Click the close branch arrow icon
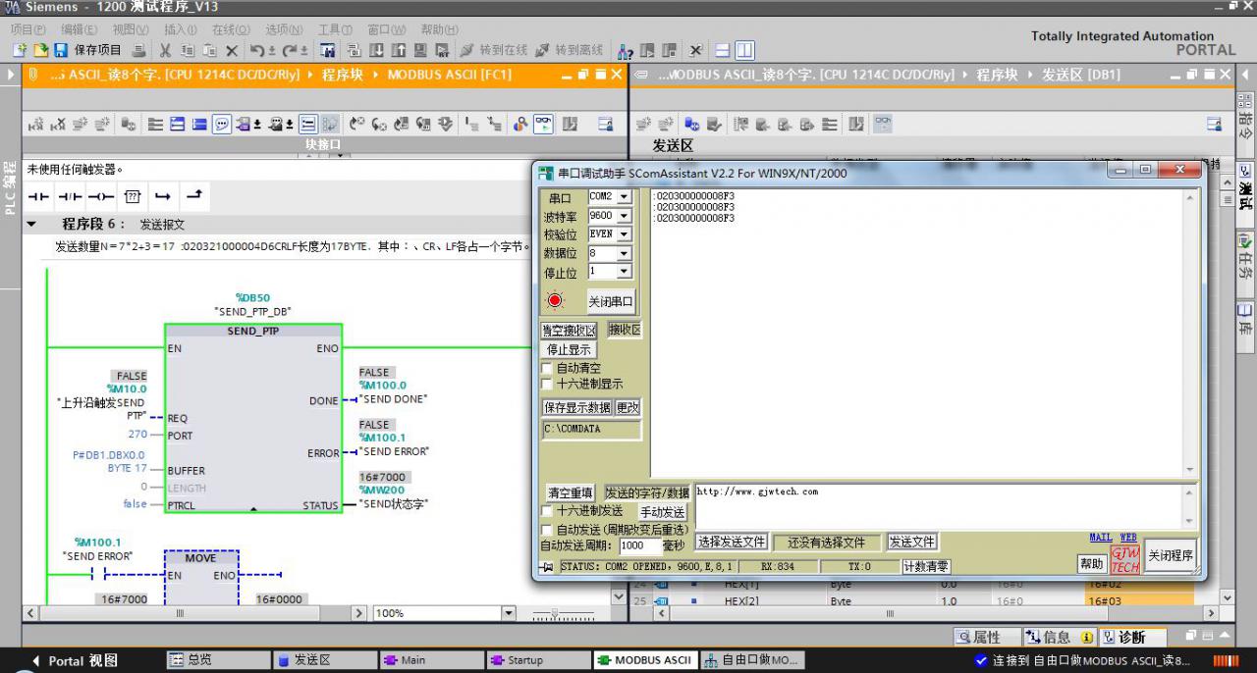 [x=194, y=196]
